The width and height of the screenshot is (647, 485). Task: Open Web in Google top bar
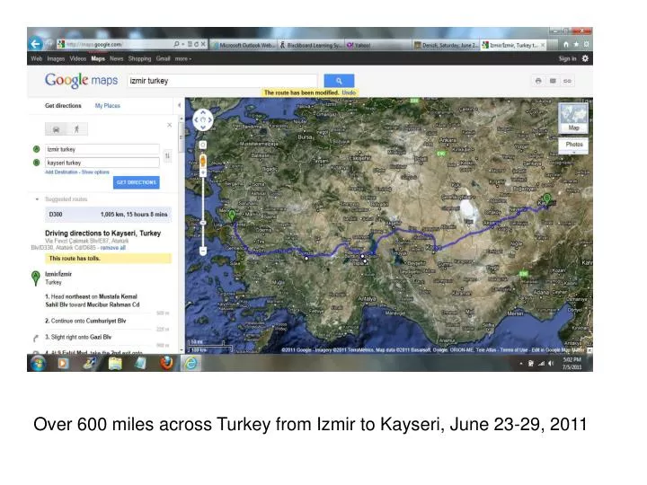pos(36,59)
